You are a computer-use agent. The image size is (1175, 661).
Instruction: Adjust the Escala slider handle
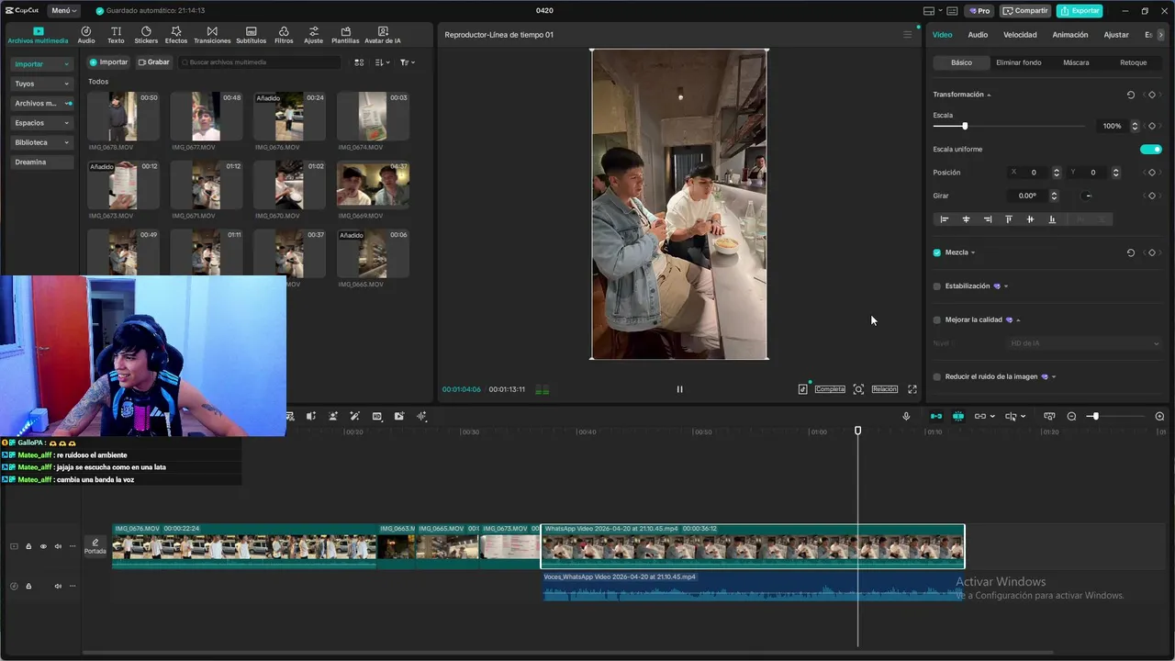pyautogui.click(x=965, y=126)
